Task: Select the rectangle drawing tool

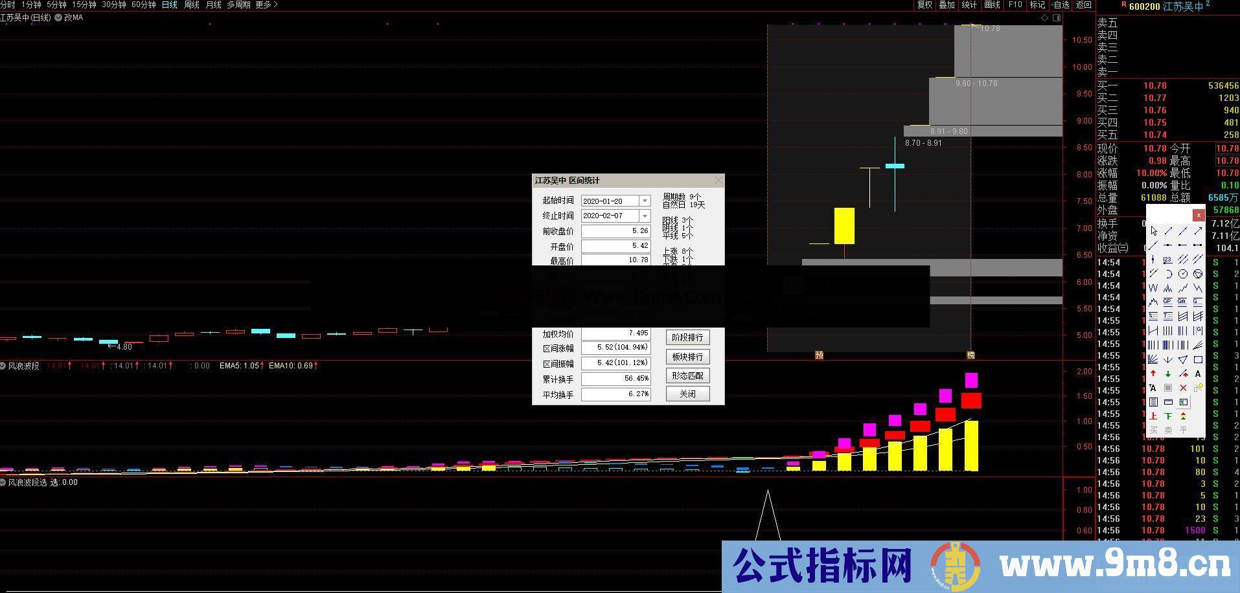Action: click(1198, 359)
